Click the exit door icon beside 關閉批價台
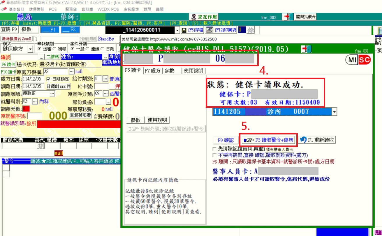This screenshot has width=382, height=236. (x=287, y=17)
